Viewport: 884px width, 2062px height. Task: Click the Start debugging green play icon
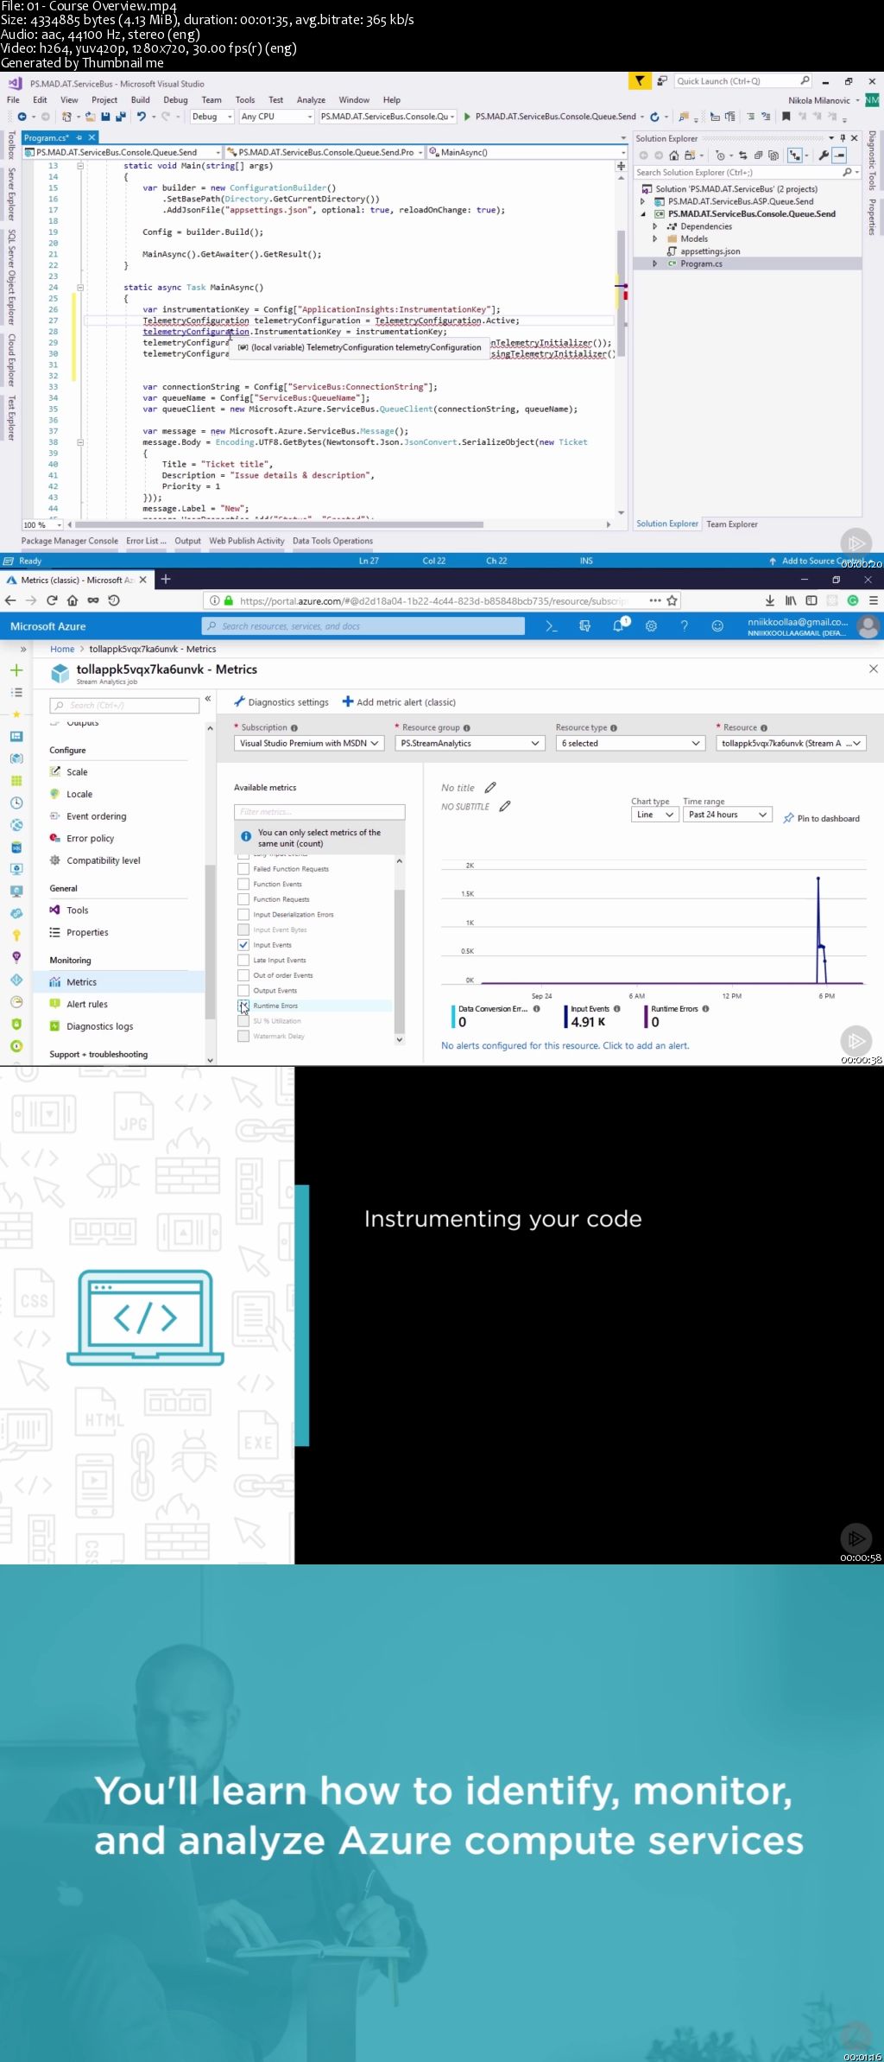point(467,117)
